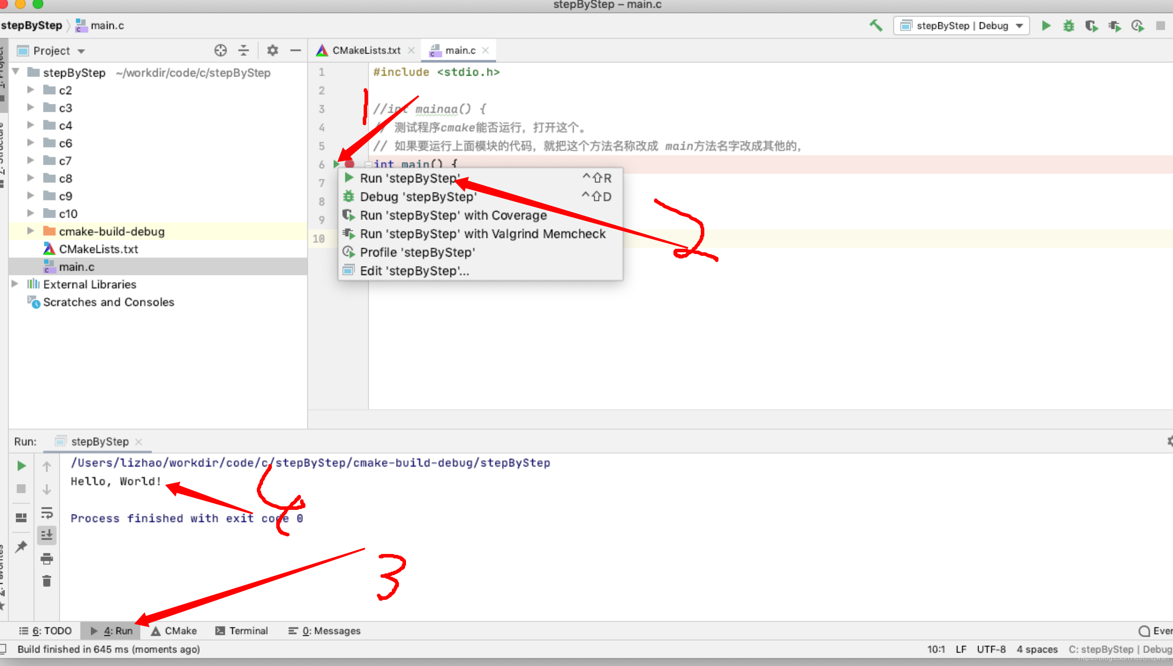This screenshot has height=666, width=1173.
Task: Toggle Scroll to End in Run console
Action: coord(47,535)
